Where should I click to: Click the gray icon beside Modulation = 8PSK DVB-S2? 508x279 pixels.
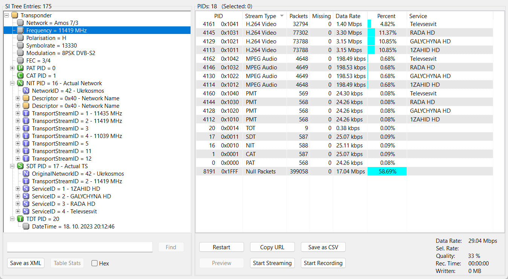[20, 53]
